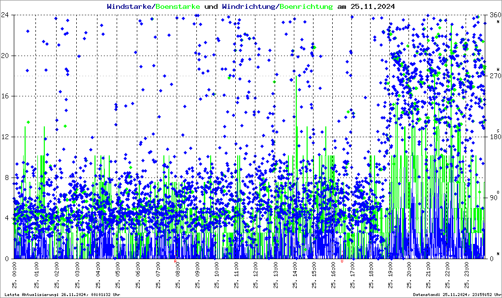This screenshot has height=298, width=502.
Task: Click the '04:00' time axis label
Action: tap(97, 269)
